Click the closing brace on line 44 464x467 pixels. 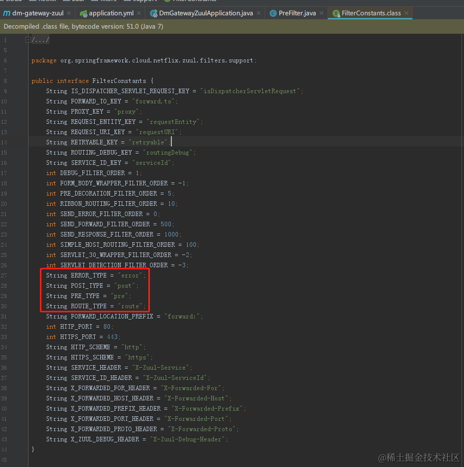[33, 449]
